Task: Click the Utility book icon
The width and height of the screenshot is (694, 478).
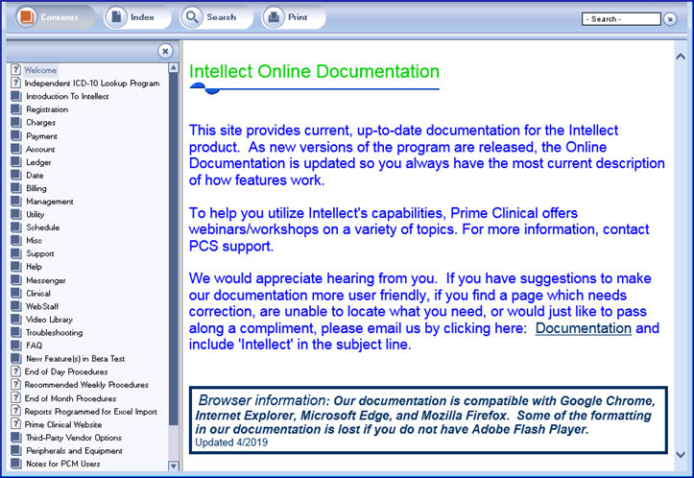Action: (x=16, y=214)
